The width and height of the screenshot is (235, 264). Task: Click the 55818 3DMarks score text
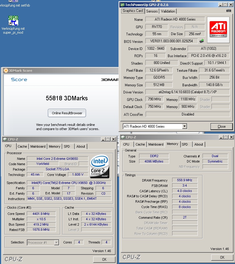(x=67, y=98)
